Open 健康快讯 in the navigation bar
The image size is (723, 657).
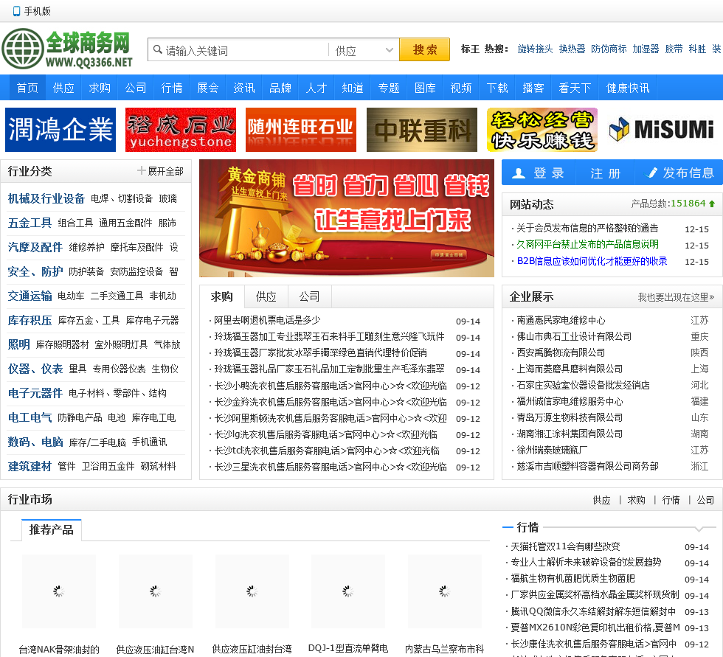(x=628, y=88)
